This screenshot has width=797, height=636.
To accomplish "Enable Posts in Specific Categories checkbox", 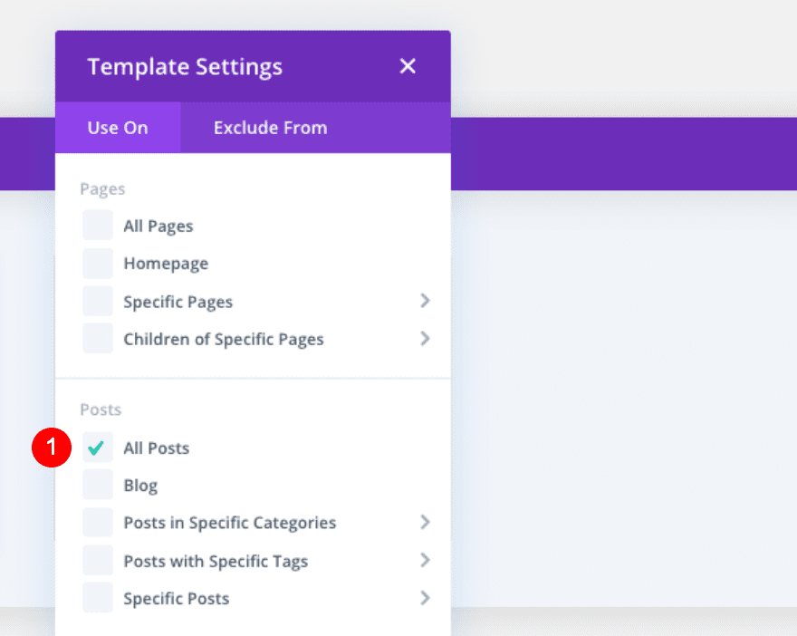I will 98,523.
